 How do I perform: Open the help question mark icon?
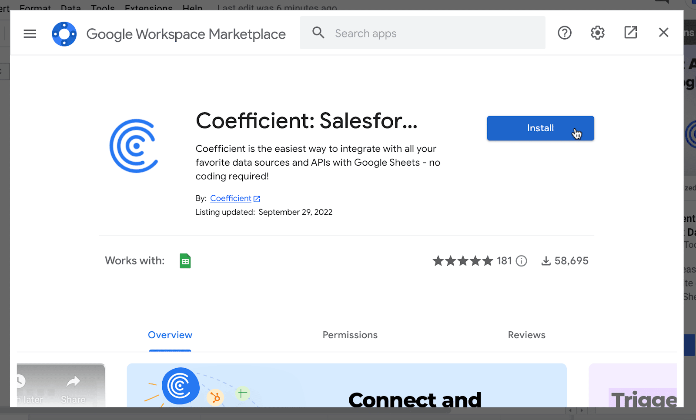pyautogui.click(x=565, y=33)
